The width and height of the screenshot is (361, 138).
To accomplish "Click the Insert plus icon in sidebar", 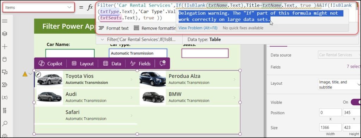I will [5, 47].
